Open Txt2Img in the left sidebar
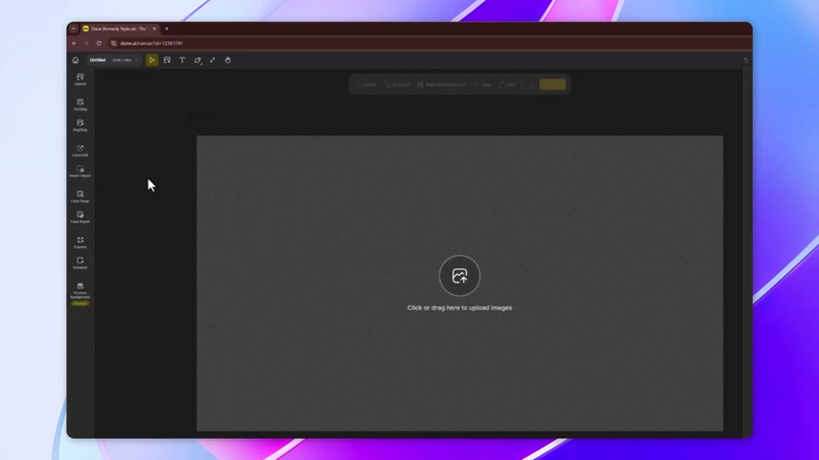Screen dimensions: 819x460 (80, 104)
